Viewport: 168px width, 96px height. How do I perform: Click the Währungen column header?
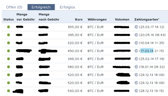click(97, 20)
